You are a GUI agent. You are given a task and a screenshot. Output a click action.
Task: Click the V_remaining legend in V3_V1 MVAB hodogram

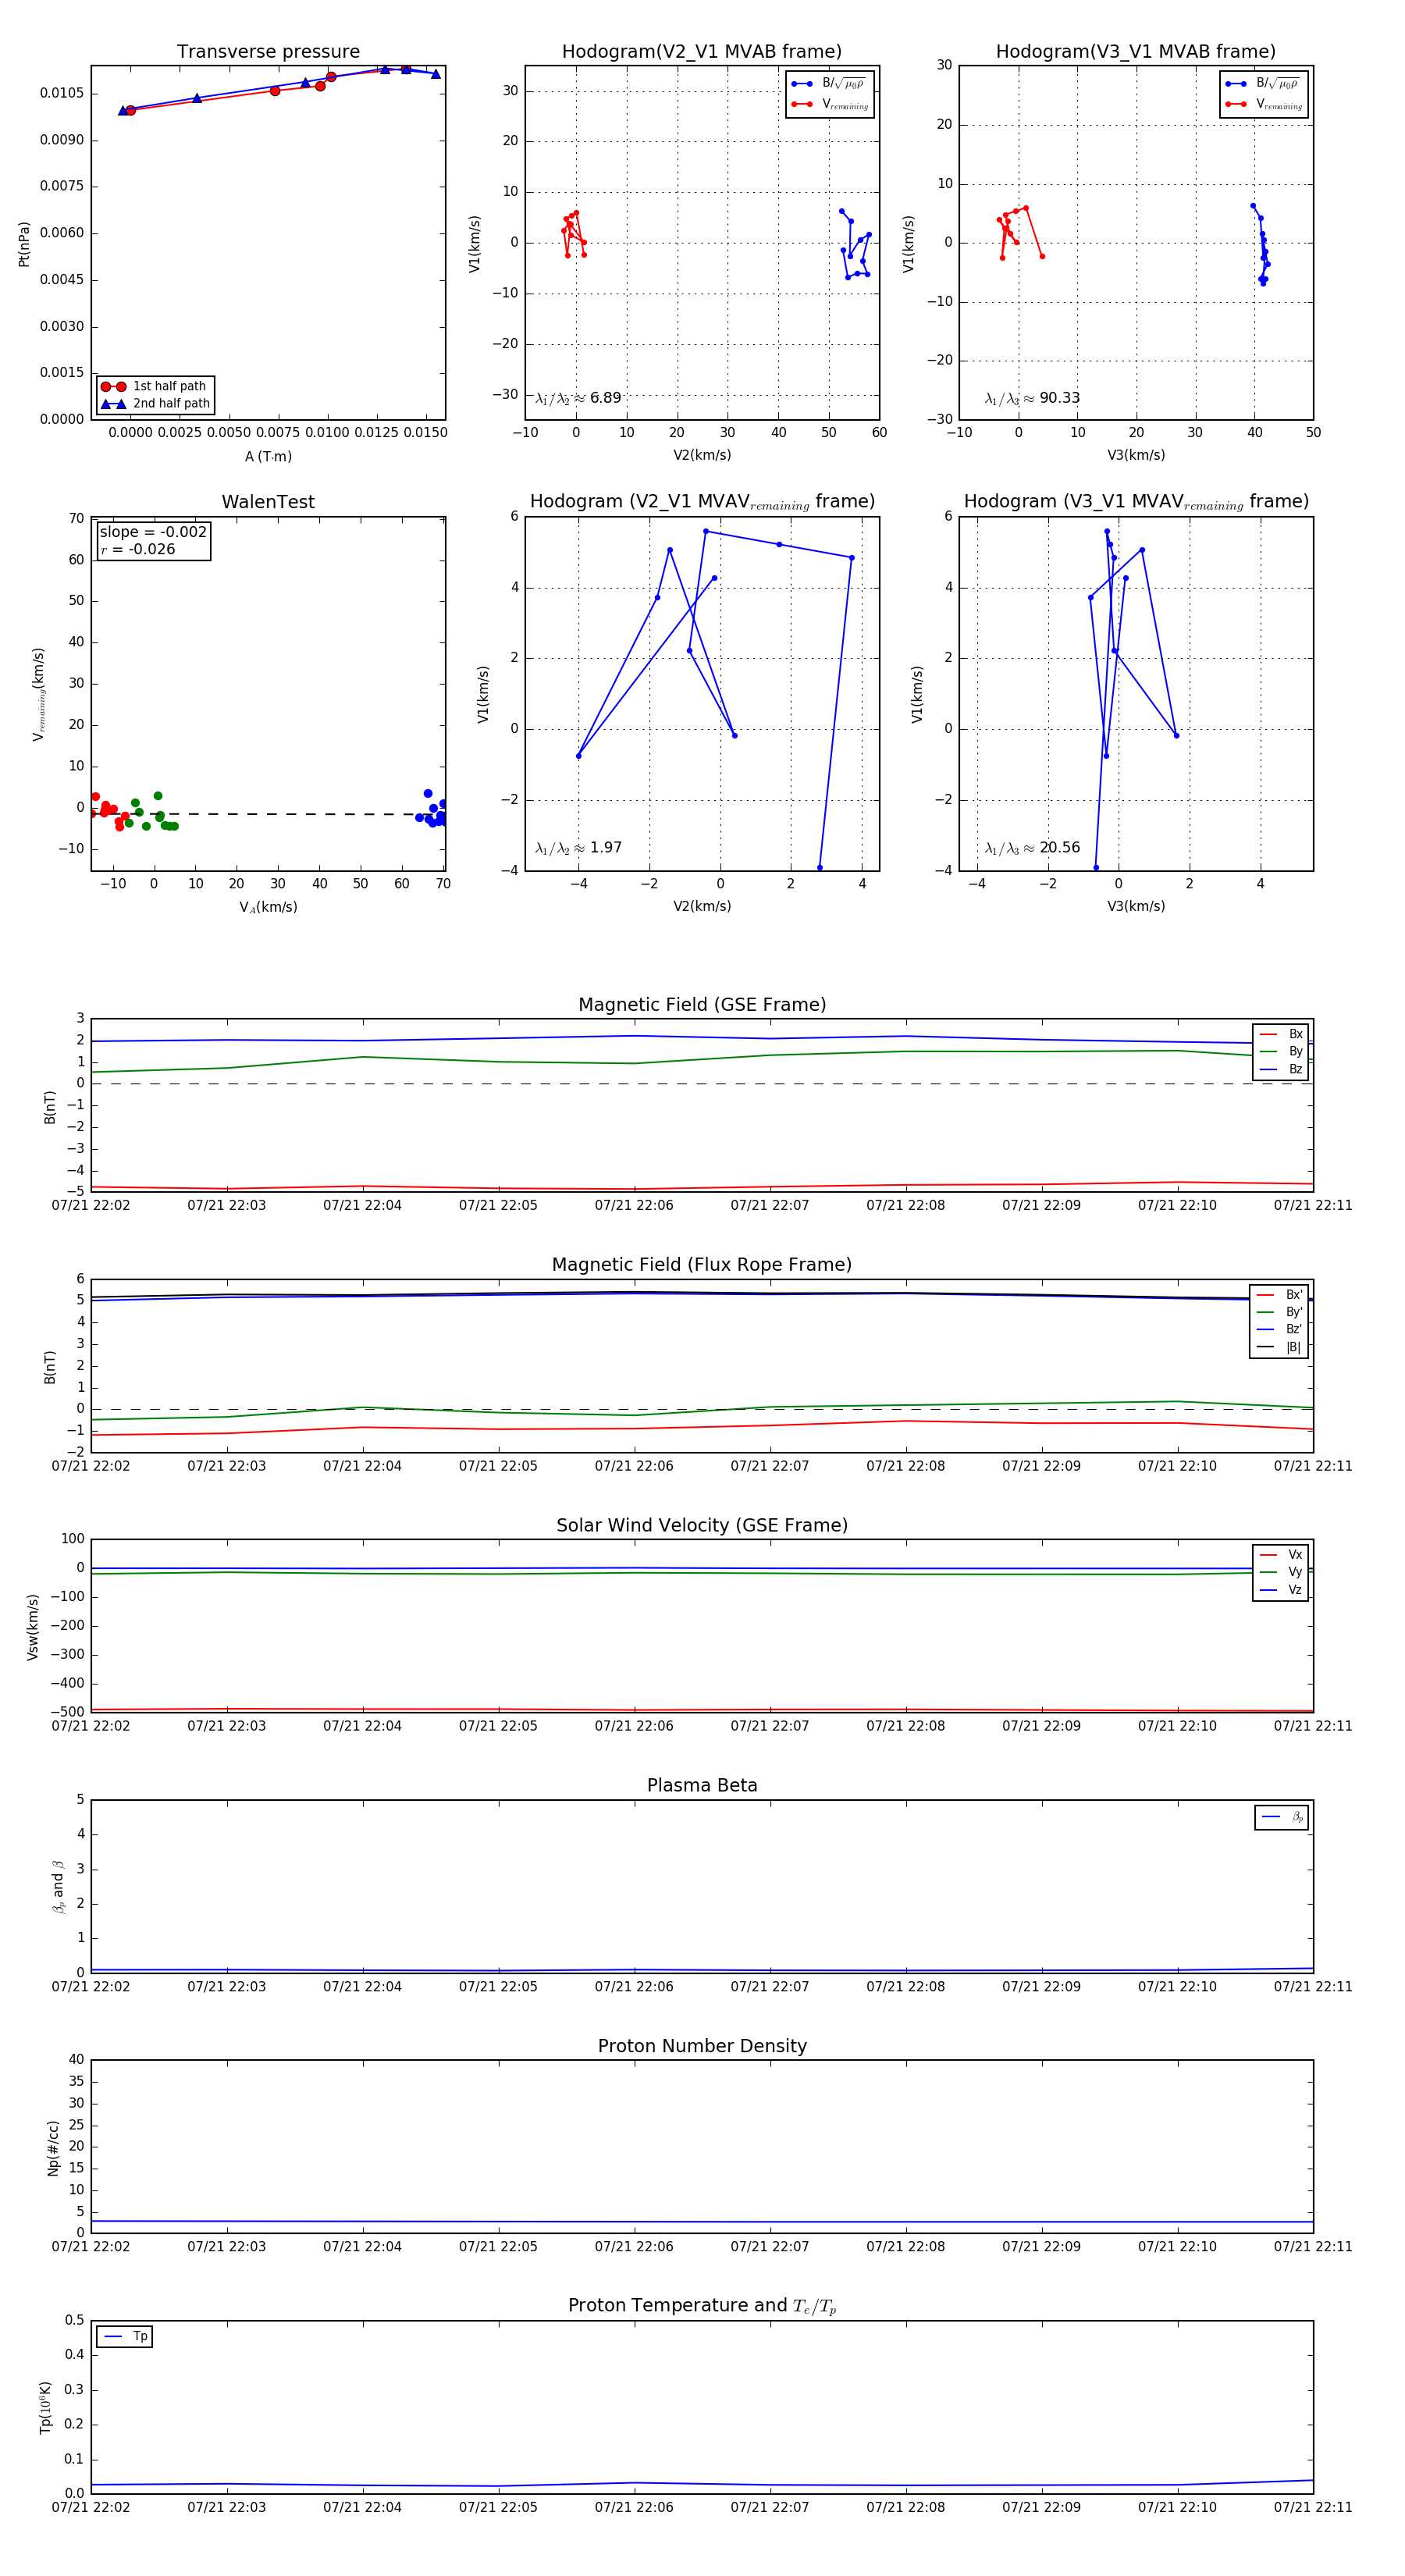click(1264, 104)
